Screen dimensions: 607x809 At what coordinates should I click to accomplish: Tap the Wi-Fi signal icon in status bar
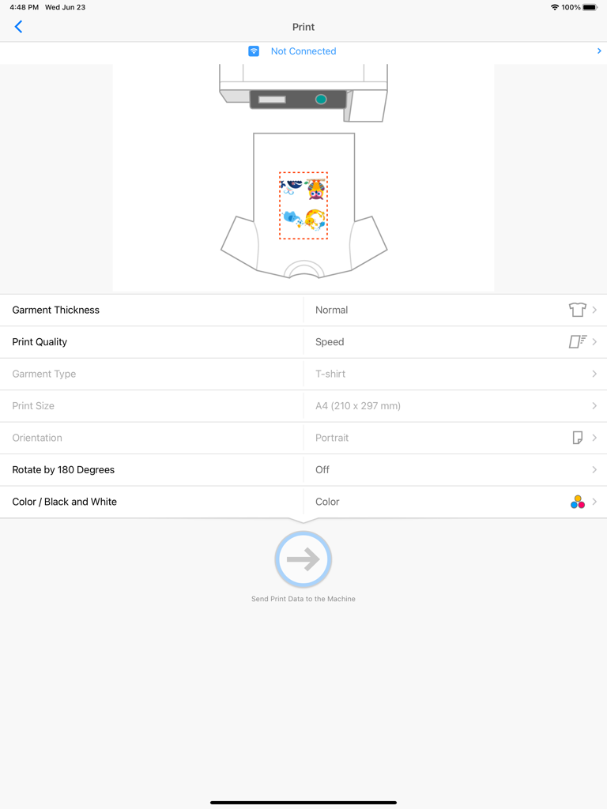pos(555,7)
